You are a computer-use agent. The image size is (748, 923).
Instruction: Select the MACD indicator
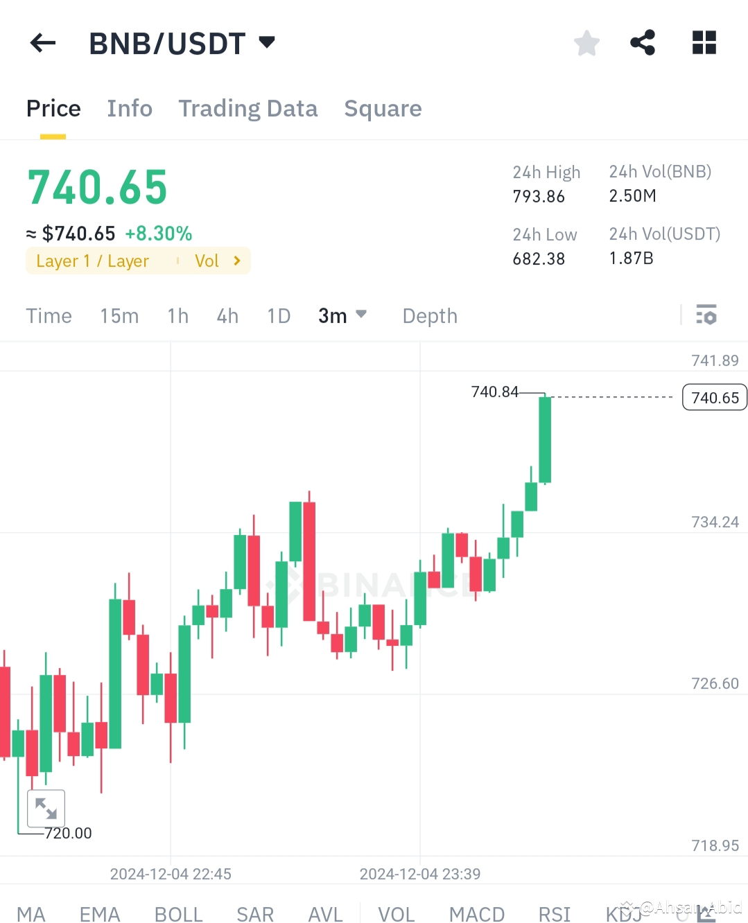(x=476, y=913)
